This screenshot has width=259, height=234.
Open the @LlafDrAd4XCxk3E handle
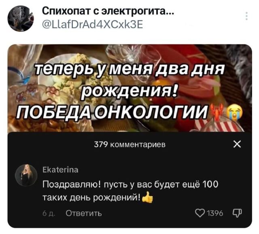tap(93, 24)
